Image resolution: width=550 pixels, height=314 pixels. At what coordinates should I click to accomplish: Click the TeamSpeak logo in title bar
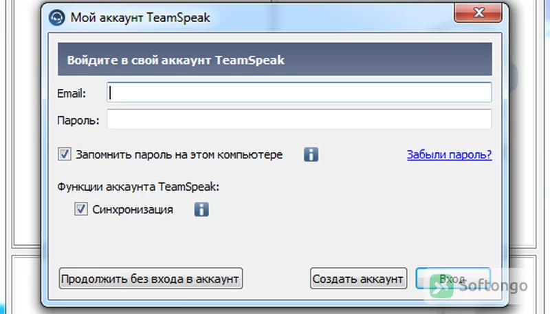[57, 18]
